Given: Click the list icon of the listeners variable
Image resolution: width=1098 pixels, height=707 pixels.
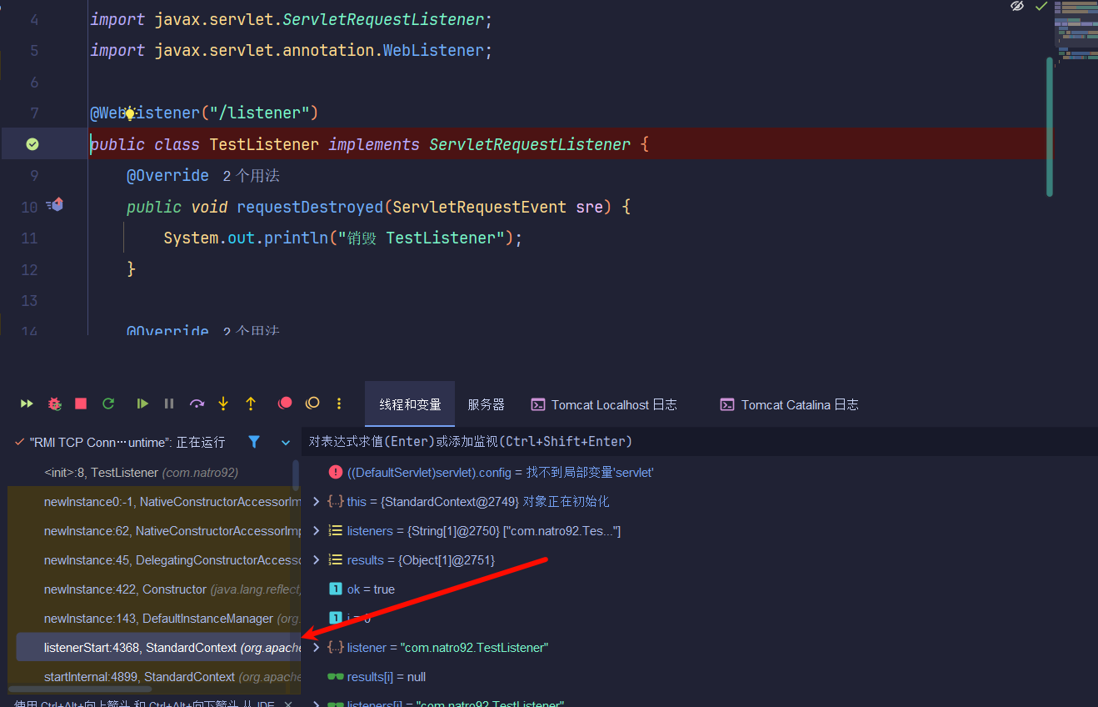Looking at the screenshot, I should [x=335, y=531].
